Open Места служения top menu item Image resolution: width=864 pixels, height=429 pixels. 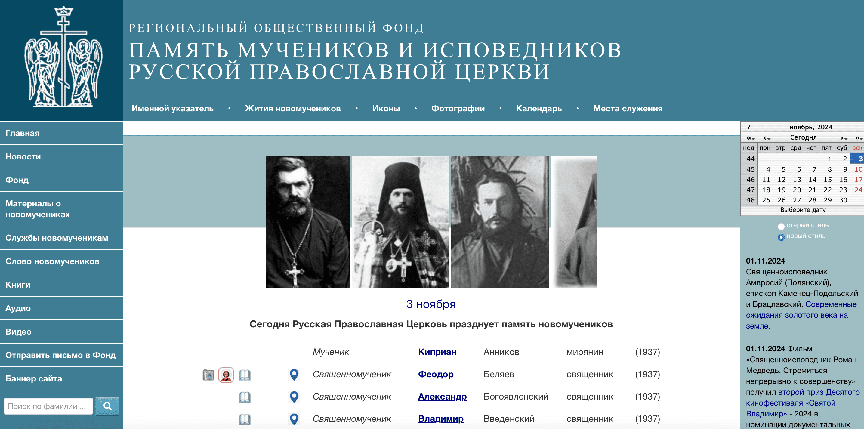[x=628, y=108]
